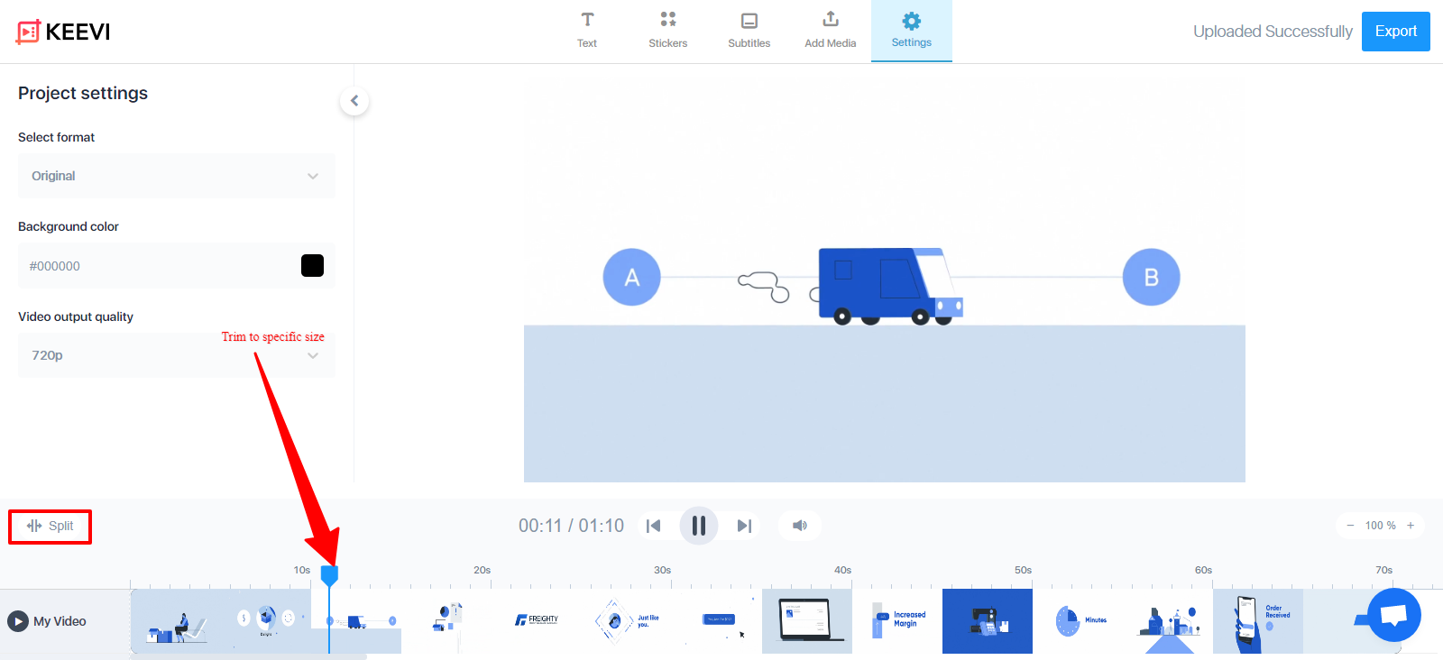Image resolution: width=1443 pixels, height=660 pixels.
Task: Open the chat support bubble
Action: [1393, 615]
